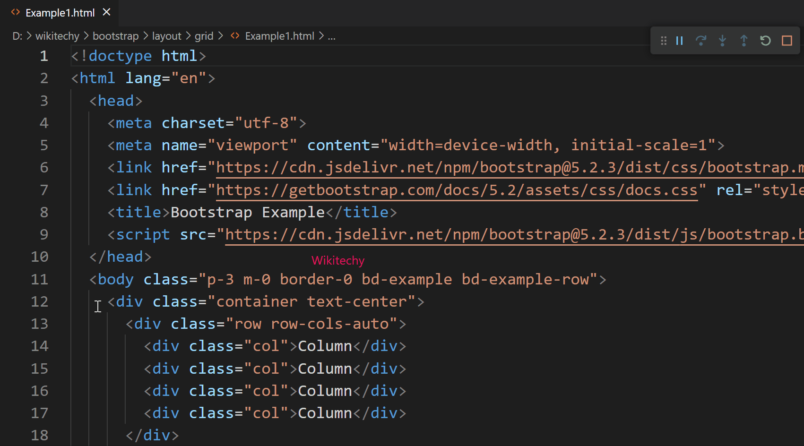Expand the breadcrumb ellipsis symbol list
Screen dimensions: 804x446
pos(332,36)
